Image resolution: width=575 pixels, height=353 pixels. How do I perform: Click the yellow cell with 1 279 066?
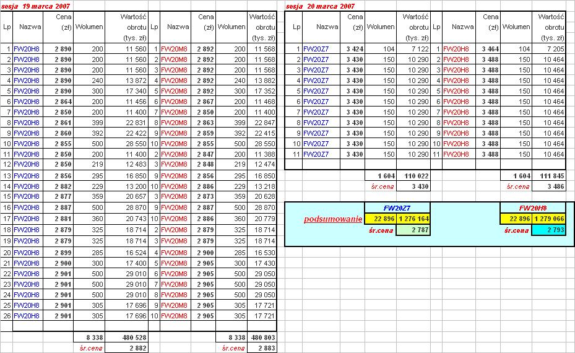pos(548,219)
